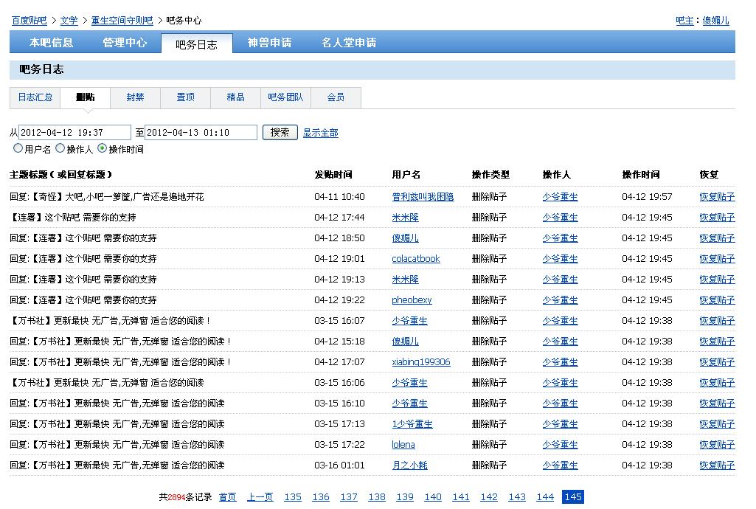Switch to the 吧务团队 sub-tab
The image size is (756, 509).
click(x=286, y=97)
